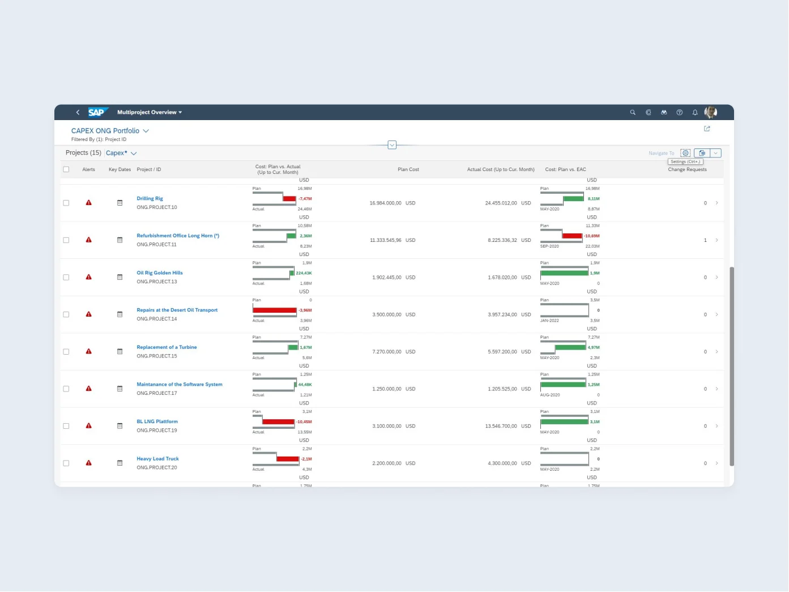Select the BL LNG Plattform row checkbox
Image resolution: width=789 pixels, height=592 pixels.
coord(66,426)
